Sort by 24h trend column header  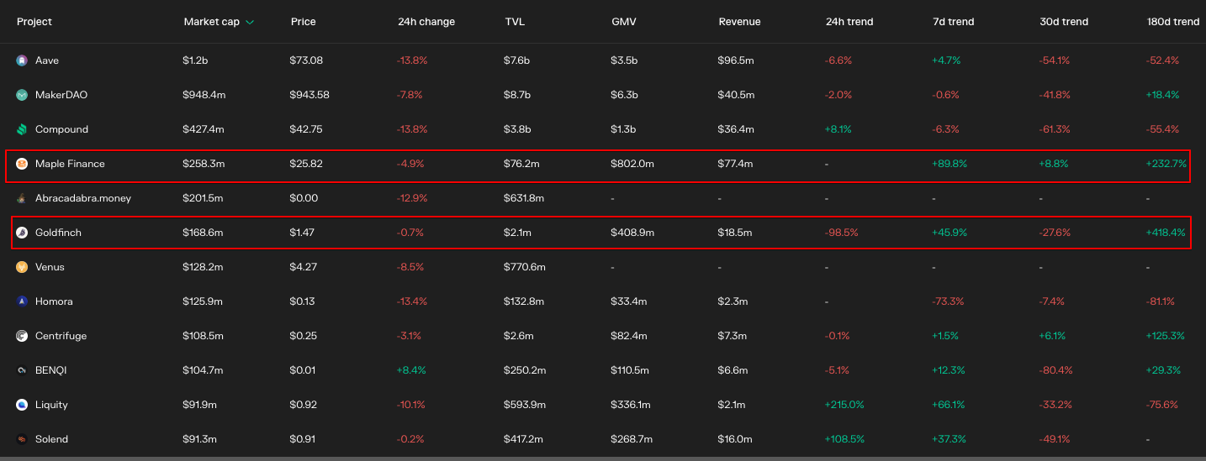[849, 22]
